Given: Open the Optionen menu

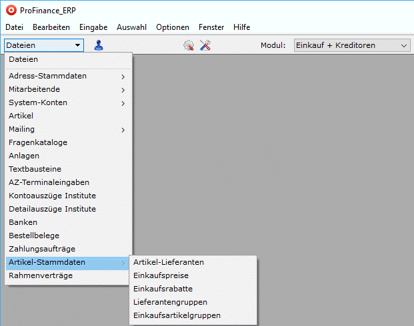Looking at the screenshot, I should [173, 27].
